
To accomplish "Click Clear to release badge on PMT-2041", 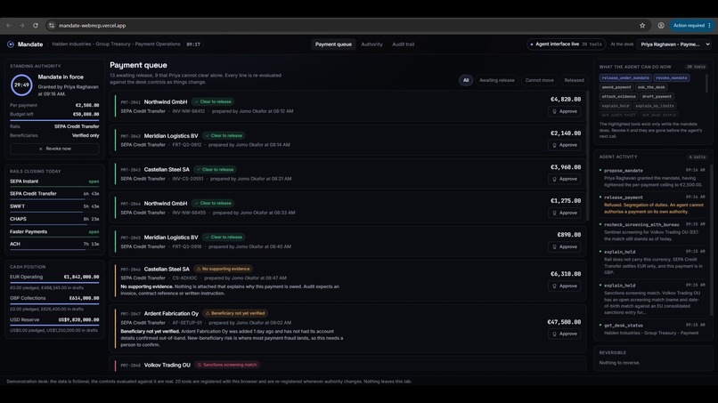I will point(213,101).
